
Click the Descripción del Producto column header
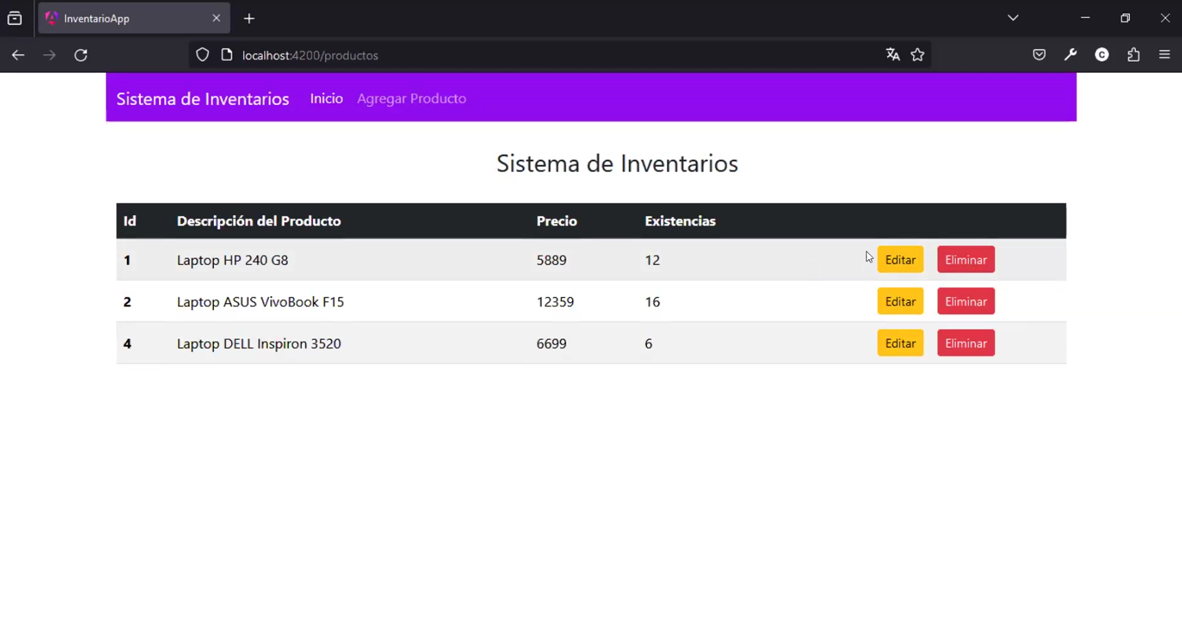coord(259,221)
